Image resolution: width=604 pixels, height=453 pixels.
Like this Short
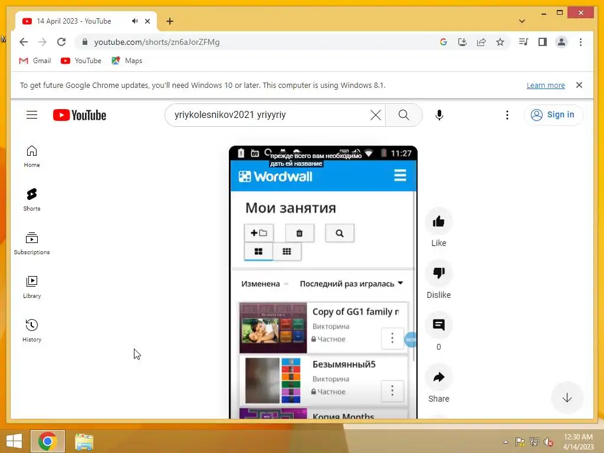(x=438, y=222)
